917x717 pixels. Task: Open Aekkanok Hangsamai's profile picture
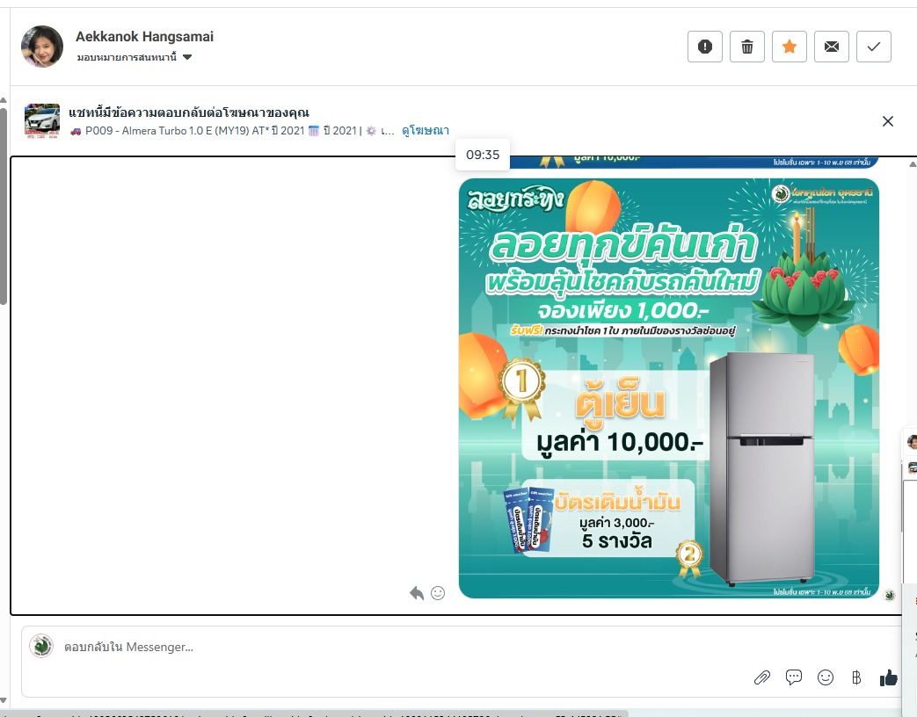[x=42, y=47]
